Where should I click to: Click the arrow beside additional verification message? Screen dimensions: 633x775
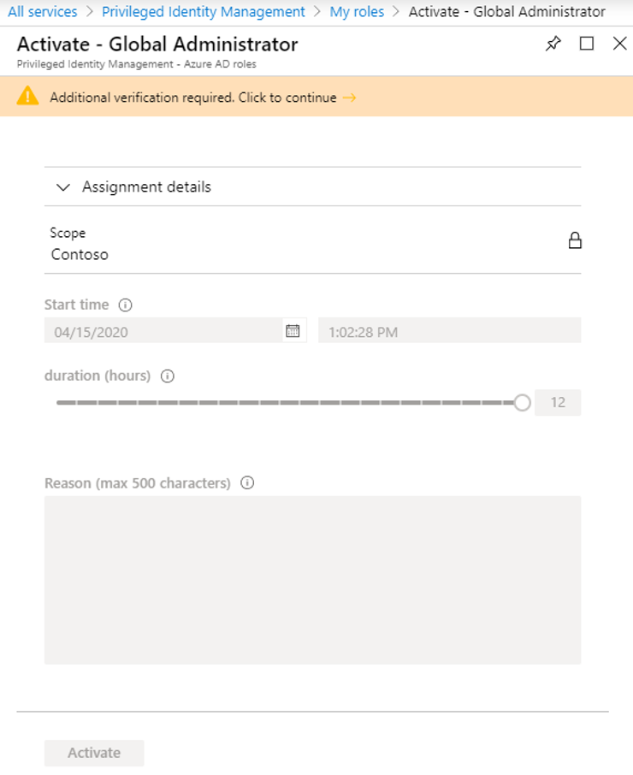[x=349, y=98]
